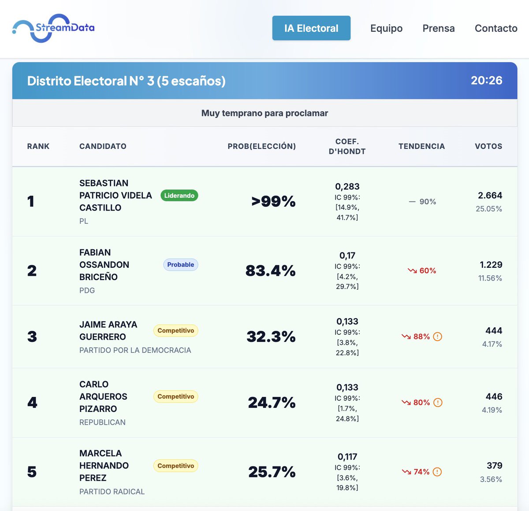This screenshot has height=511, width=529.
Task: Select candidate Marcela Hernando Perez
Action: pos(104,466)
